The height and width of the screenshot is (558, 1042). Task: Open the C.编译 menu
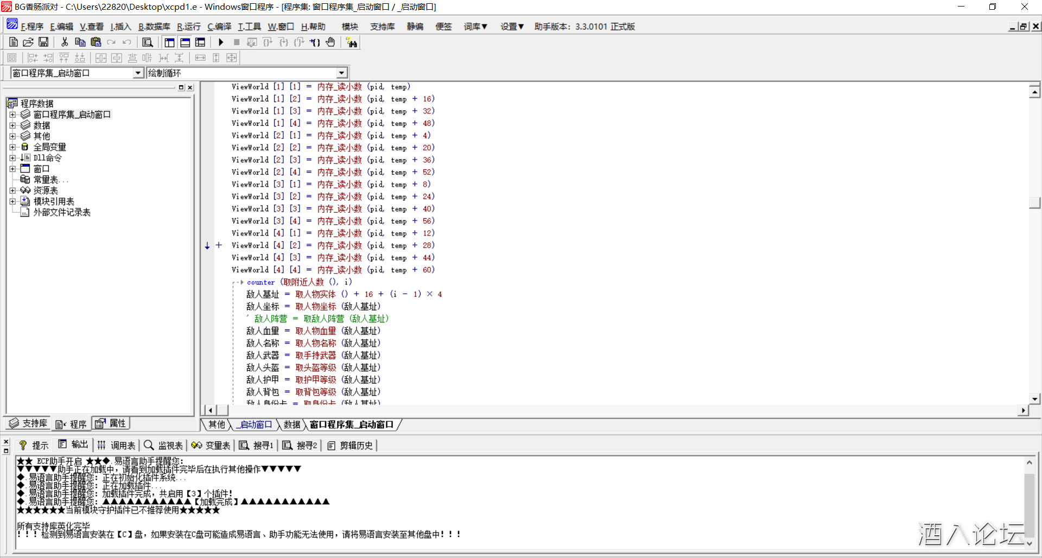(219, 27)
